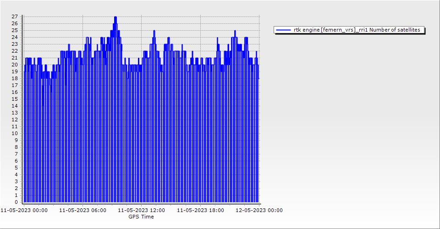Click the y-axis value 5
Screen dimensions: 440x229
coord(16,168)
